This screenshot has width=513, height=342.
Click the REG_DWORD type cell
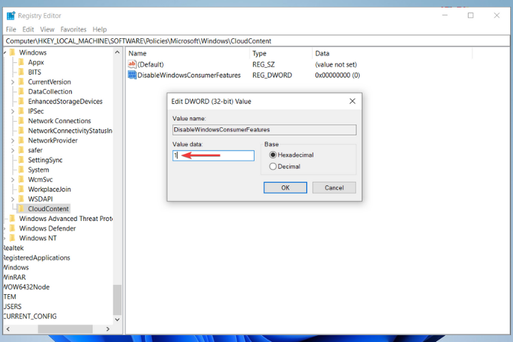click(x=272, y=75)
